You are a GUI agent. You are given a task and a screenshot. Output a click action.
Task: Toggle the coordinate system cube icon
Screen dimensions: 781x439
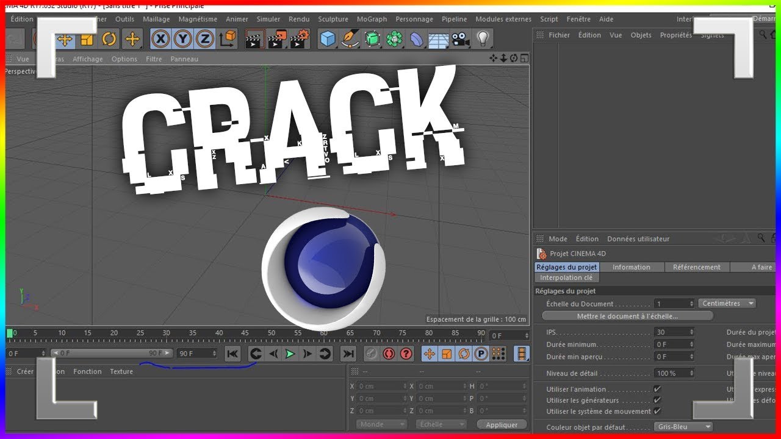click(227, 40)
